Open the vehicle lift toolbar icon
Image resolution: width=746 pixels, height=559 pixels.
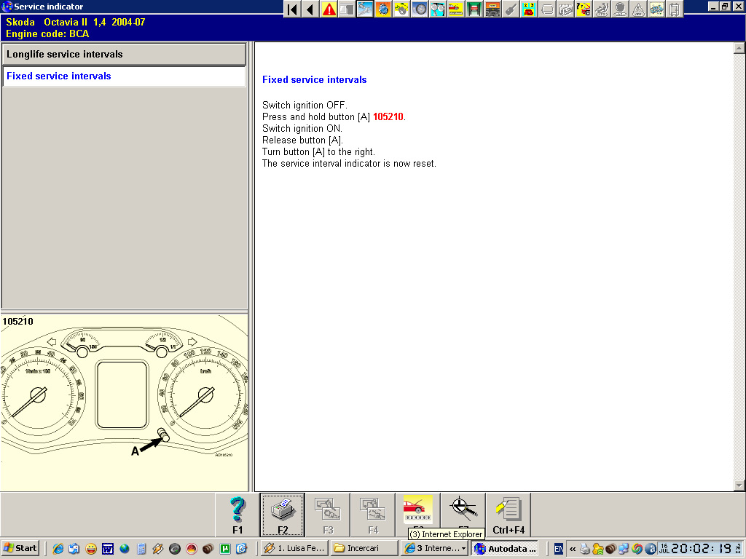click(474, 9)
